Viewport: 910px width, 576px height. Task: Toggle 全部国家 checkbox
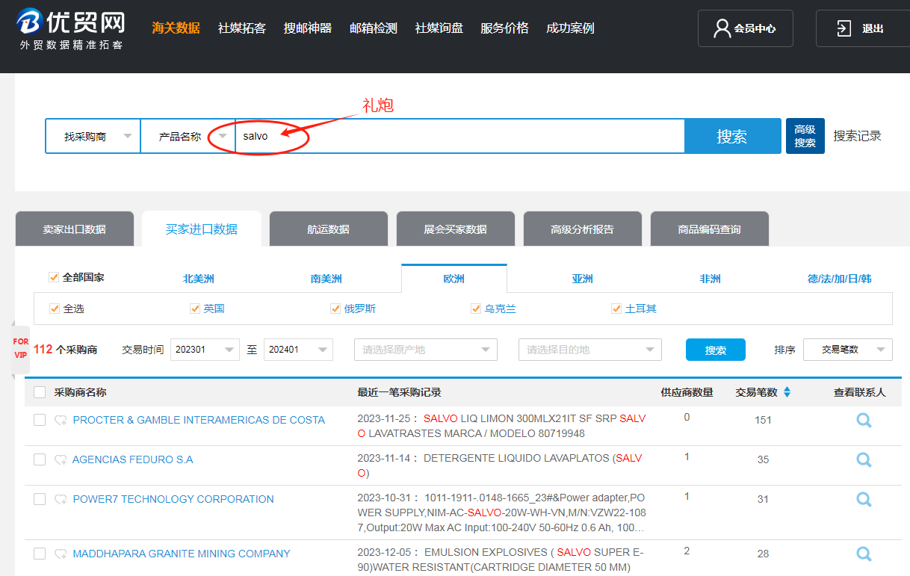[x=54, y=277]
